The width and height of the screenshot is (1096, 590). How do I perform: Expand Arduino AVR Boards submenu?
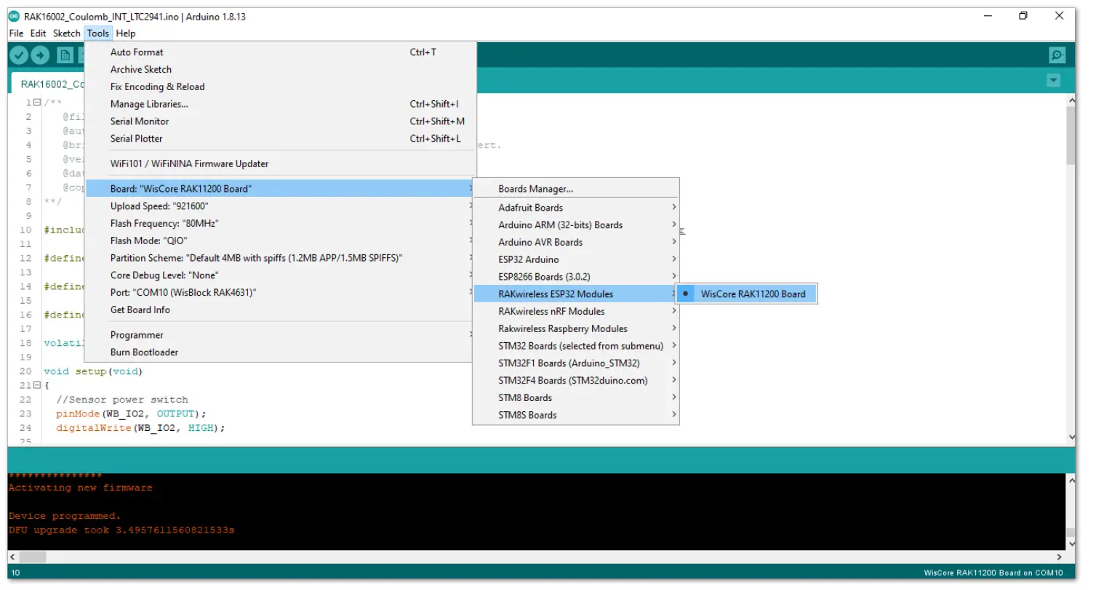point(576,243)
